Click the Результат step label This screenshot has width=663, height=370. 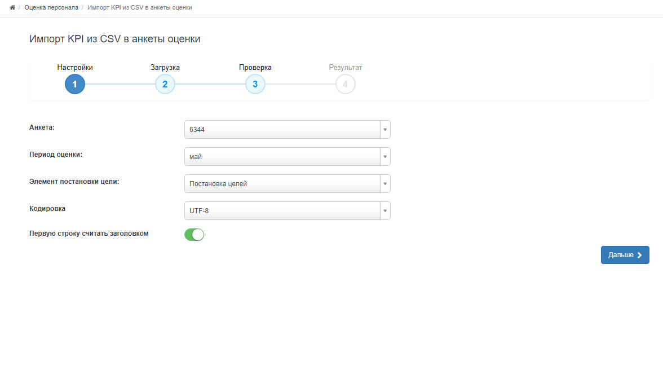[346, 67]
